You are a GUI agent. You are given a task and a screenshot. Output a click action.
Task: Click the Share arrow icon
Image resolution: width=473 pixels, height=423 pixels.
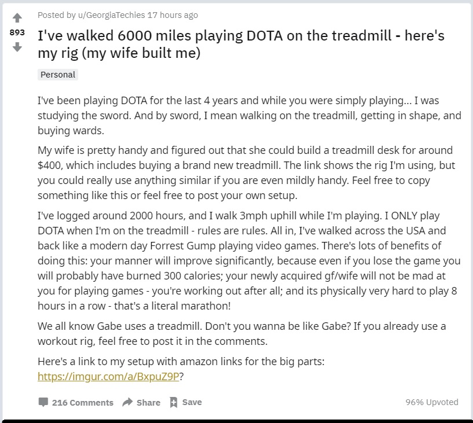coord(127,402)
